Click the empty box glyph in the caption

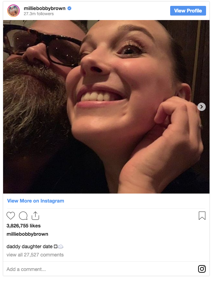coord(55,246)
